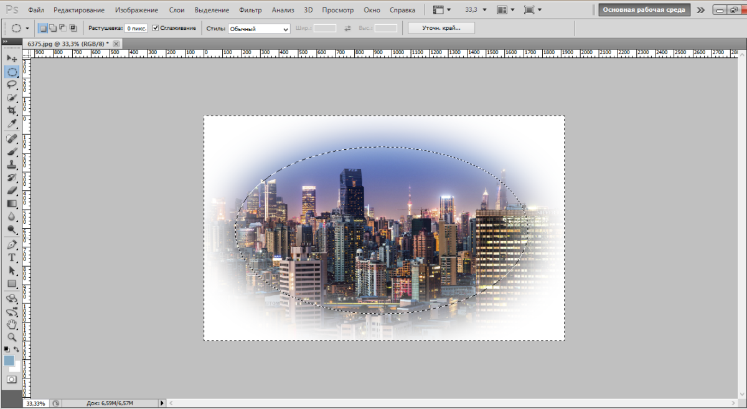Open the Стиль dropdown
Image resolution: width=747 pixels, height=409 pixels.
click(x=259, y=29)
